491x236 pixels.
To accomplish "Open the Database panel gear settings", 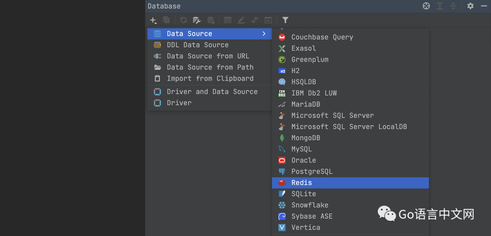I will click(x=471, y=6).
